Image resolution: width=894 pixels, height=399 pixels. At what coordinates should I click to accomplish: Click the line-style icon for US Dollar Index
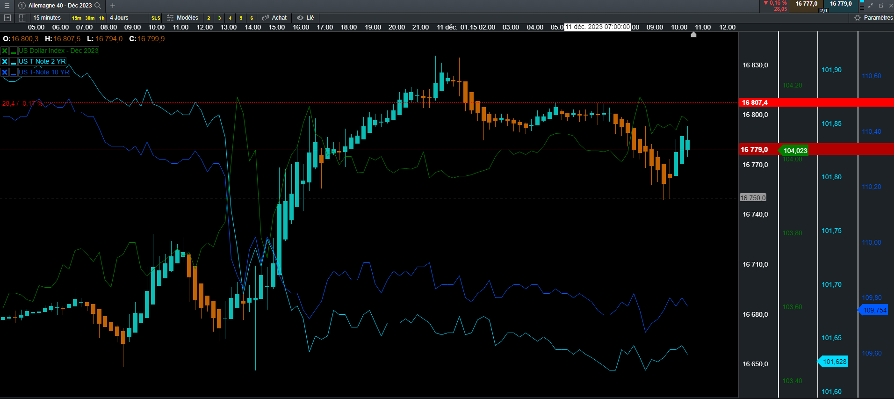[x=14, y=51]
